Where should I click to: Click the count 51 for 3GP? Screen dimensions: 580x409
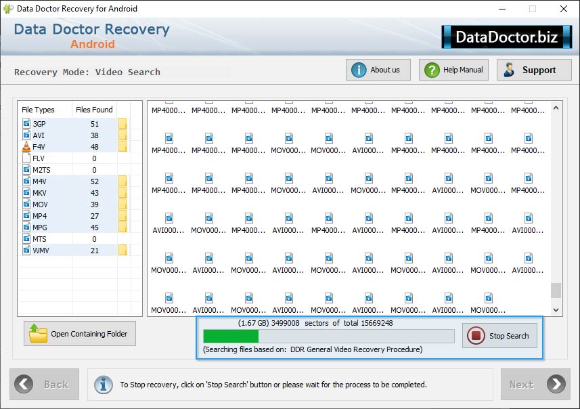(95, 124)
